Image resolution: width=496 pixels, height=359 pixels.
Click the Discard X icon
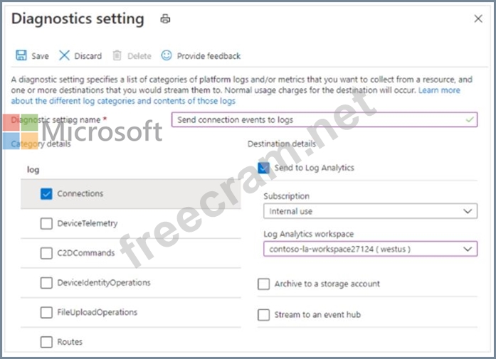pos(64,55)
